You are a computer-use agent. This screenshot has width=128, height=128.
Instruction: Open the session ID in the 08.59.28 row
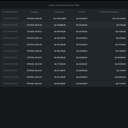(10, 19)
